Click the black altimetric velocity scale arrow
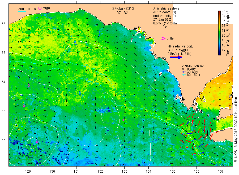 point(161,27)
